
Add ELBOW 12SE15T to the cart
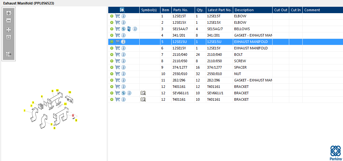[x=118, y=16]
